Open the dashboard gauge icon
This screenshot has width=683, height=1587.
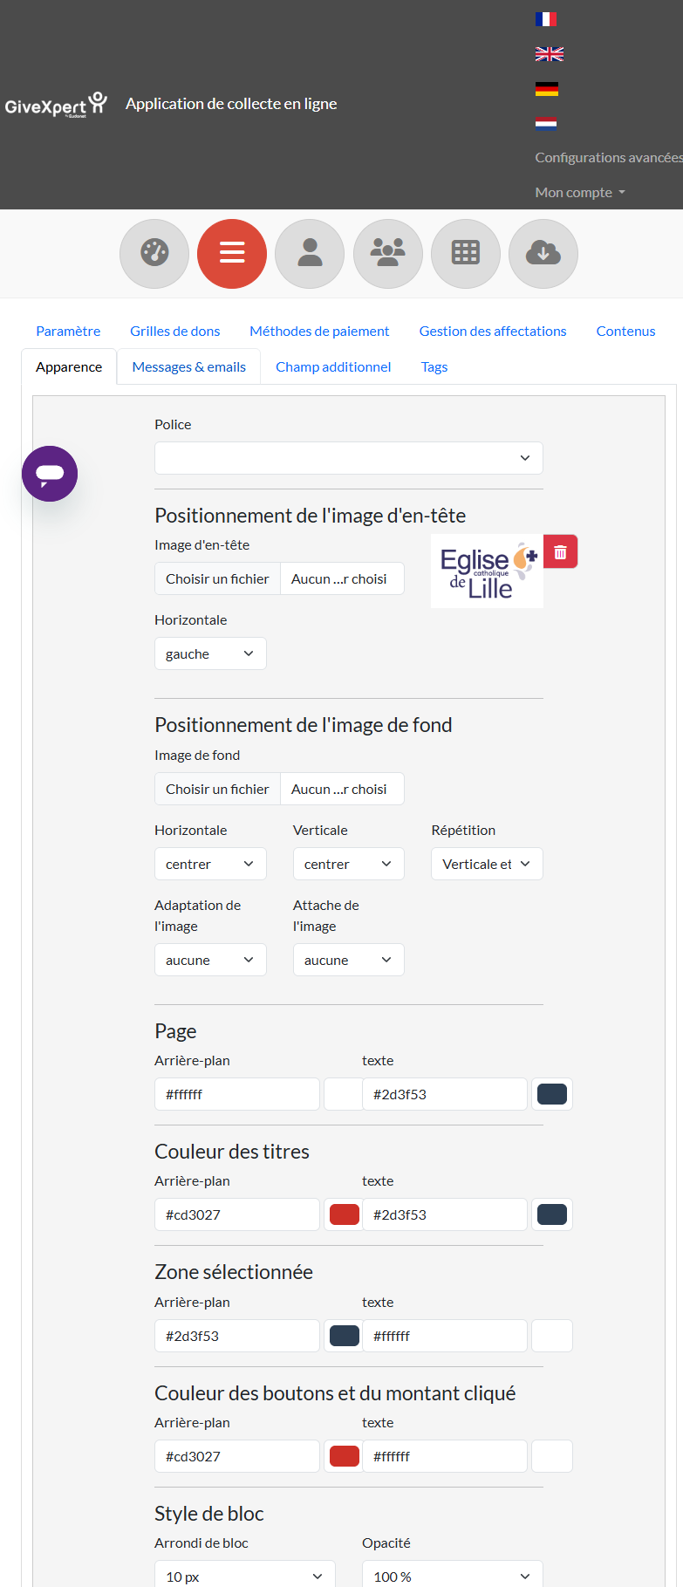154,254
